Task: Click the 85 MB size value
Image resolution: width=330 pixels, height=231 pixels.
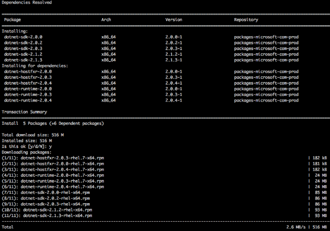Action: tap(321, 193)
